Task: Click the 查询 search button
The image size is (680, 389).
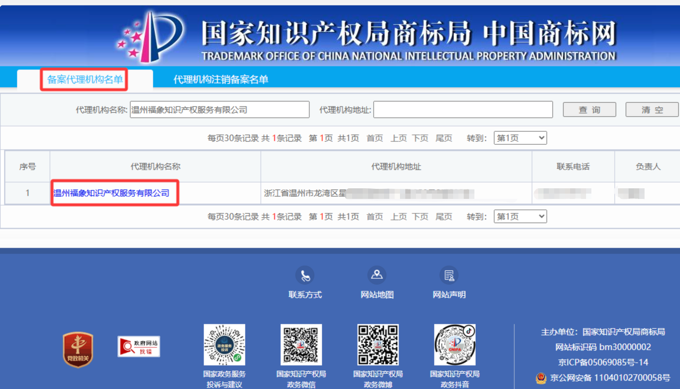Action: click(589, 110)
